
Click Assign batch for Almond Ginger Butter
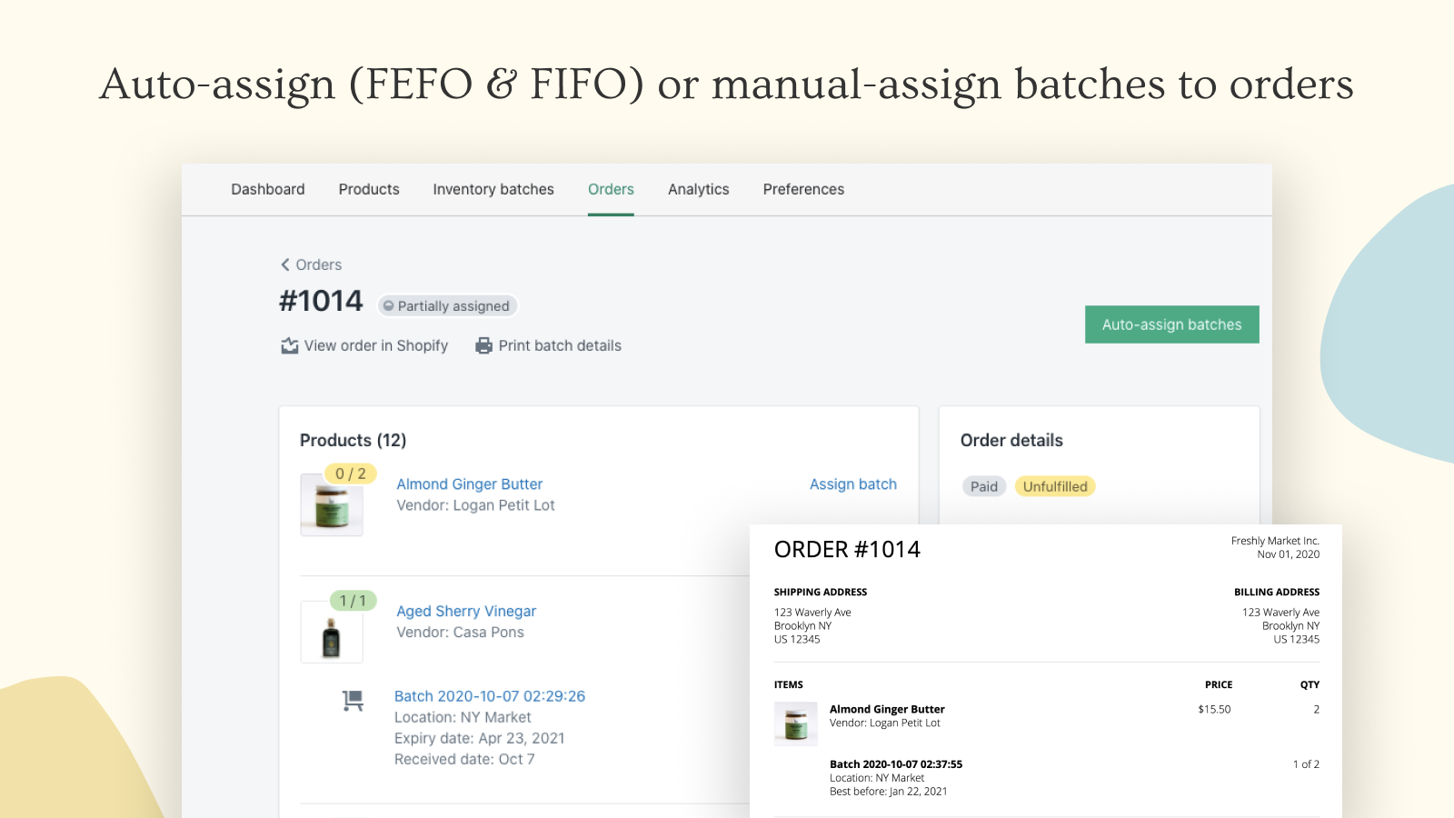tap(853, 484)
